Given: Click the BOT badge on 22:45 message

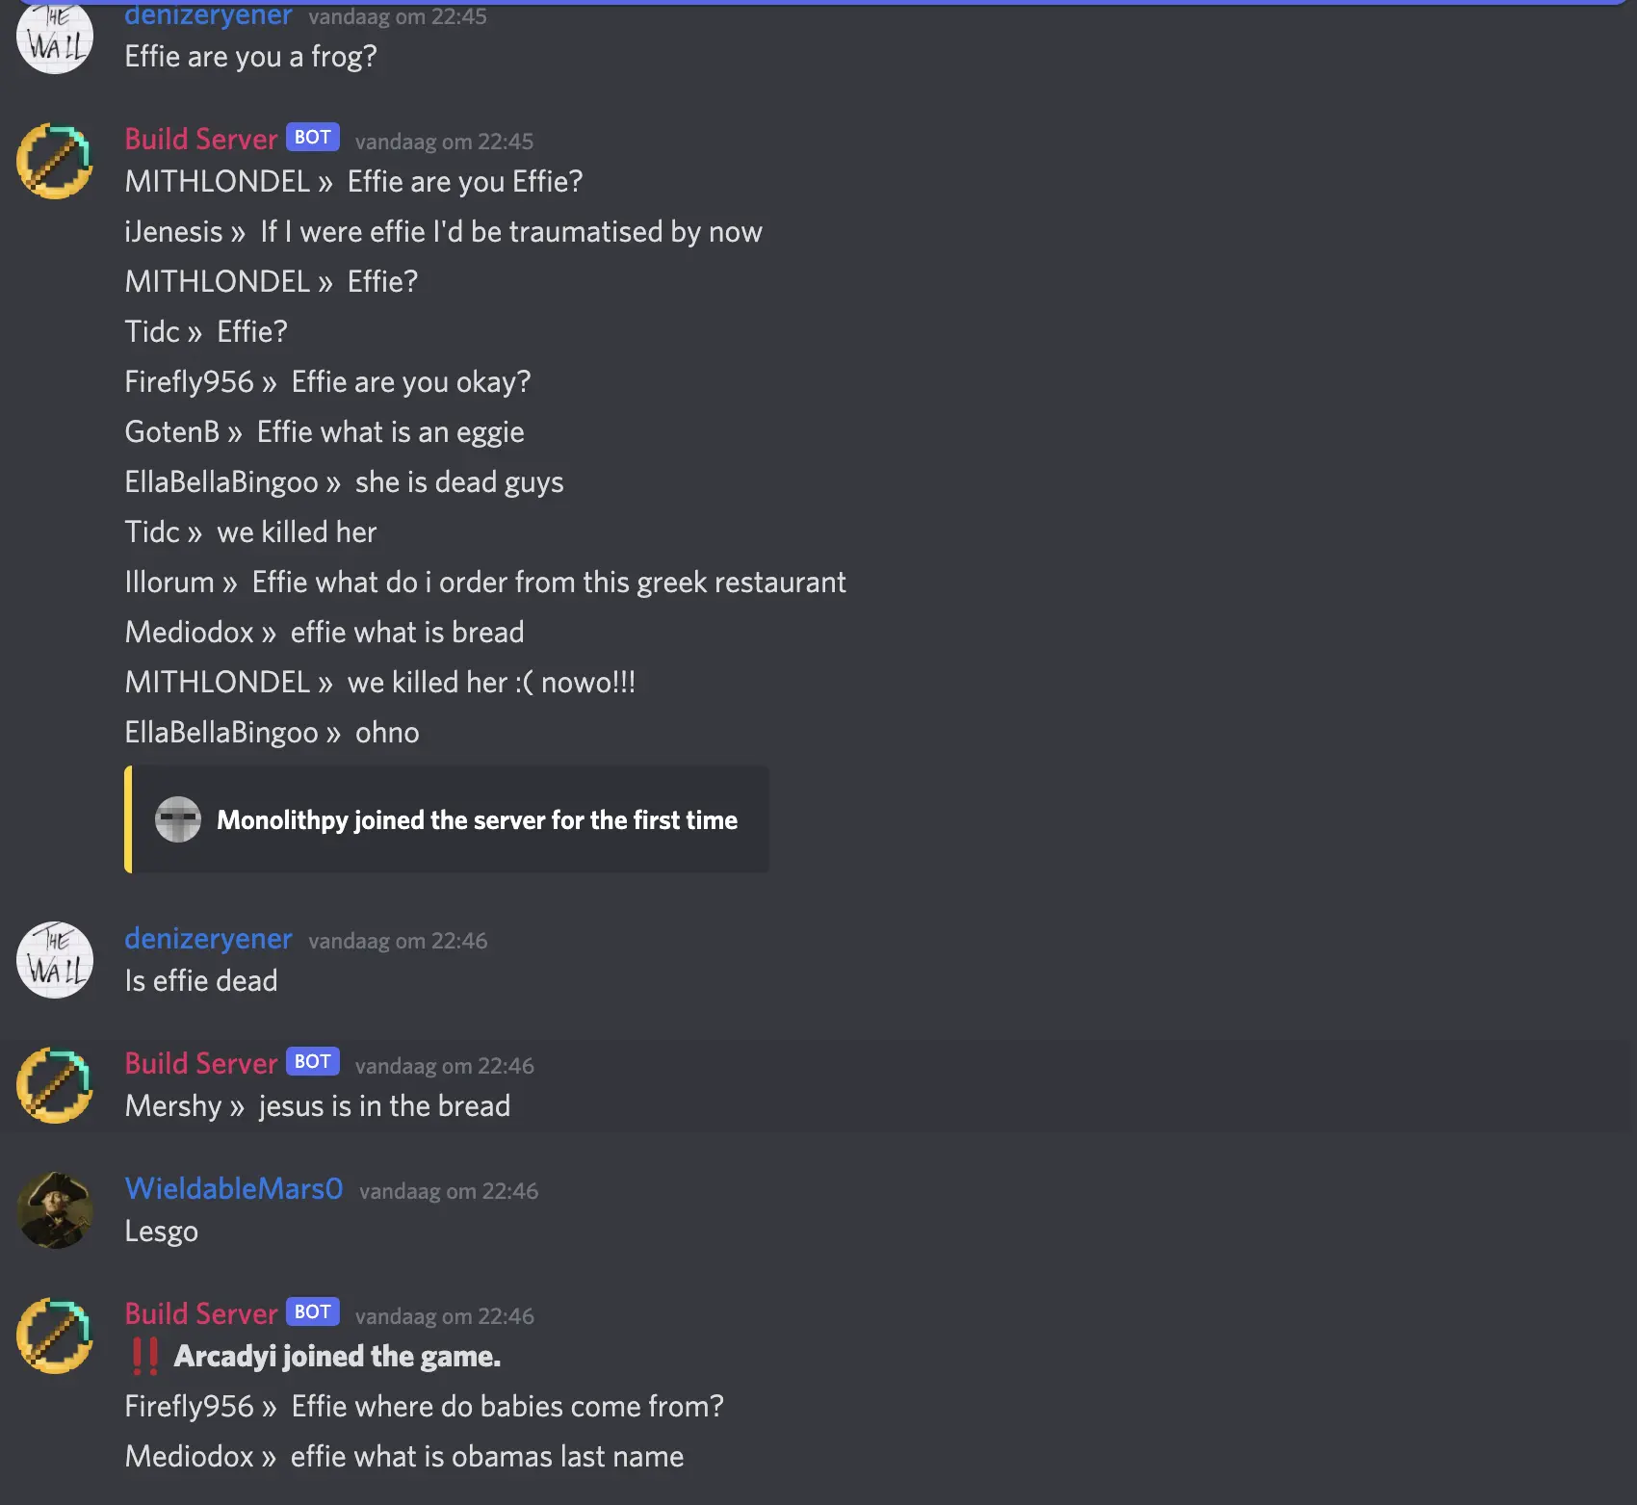Looking at the screenshot, I should (x=313, y=138).
